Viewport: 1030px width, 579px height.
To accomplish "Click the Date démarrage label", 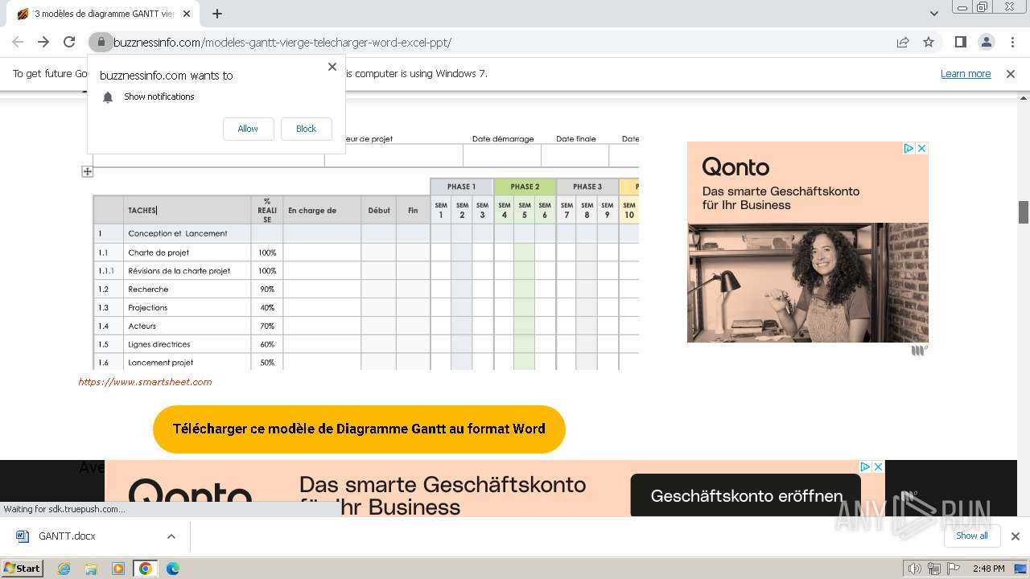I will (x=503, y=139).
